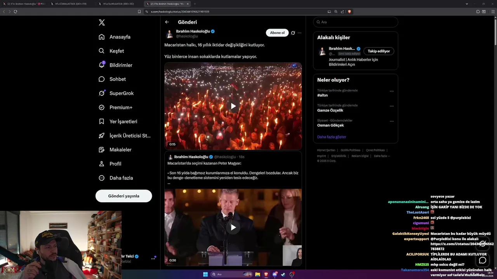Open Gamze Özçelik trending topic

click(330, 110)
